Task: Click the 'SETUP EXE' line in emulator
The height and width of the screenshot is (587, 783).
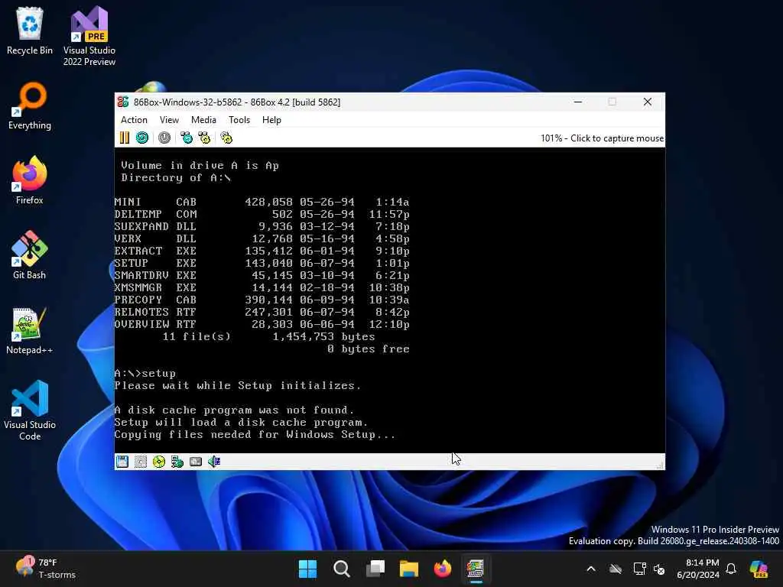Action: pyautogui.click(x=262, y=263)
